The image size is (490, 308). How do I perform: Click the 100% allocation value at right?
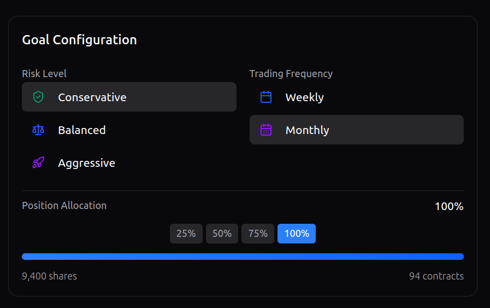pyautogui.click(x=449, y=207)
